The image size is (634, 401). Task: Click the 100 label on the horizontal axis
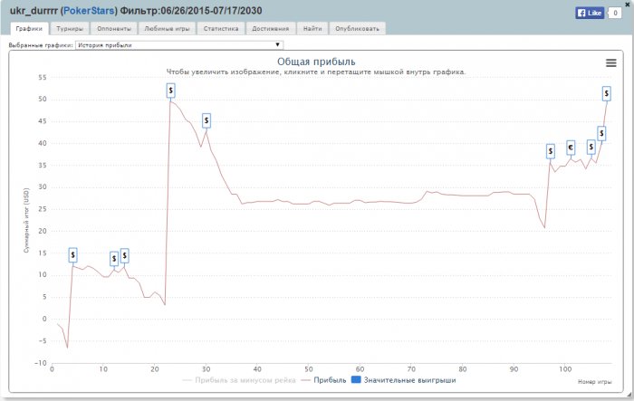(x=565, y=369)
